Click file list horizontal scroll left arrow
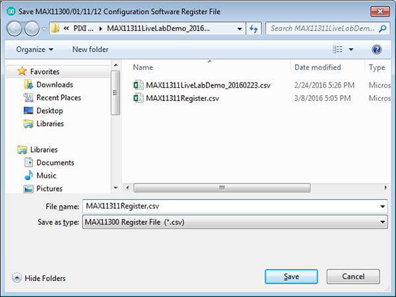 127,187
